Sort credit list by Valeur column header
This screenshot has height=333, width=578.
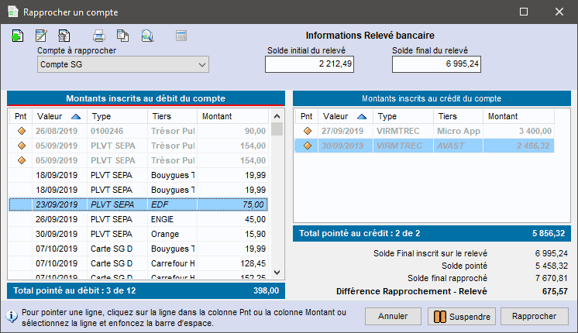pyautogui.click(x=345, y=116)
